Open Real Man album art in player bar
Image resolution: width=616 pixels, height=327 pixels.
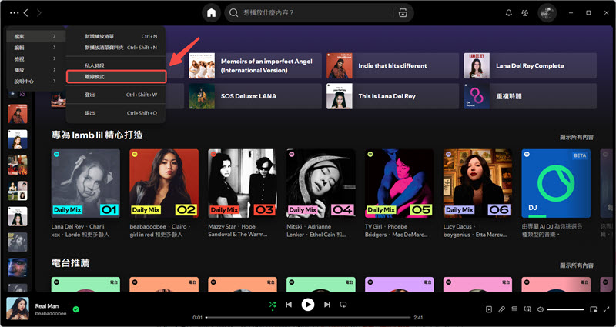[18, 309]
